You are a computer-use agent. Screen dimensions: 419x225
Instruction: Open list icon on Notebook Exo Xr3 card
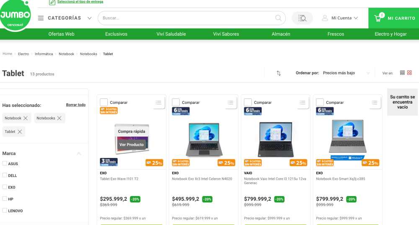(x=230, y=102)
